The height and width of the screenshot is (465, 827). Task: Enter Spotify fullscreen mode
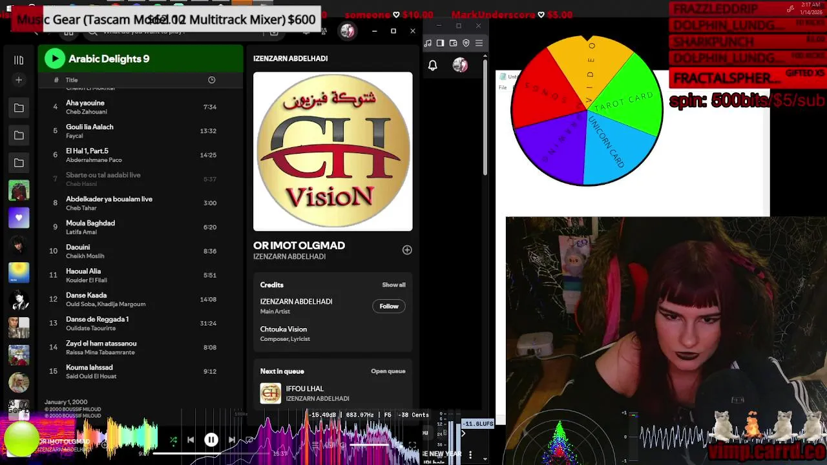tap(412, 444)
